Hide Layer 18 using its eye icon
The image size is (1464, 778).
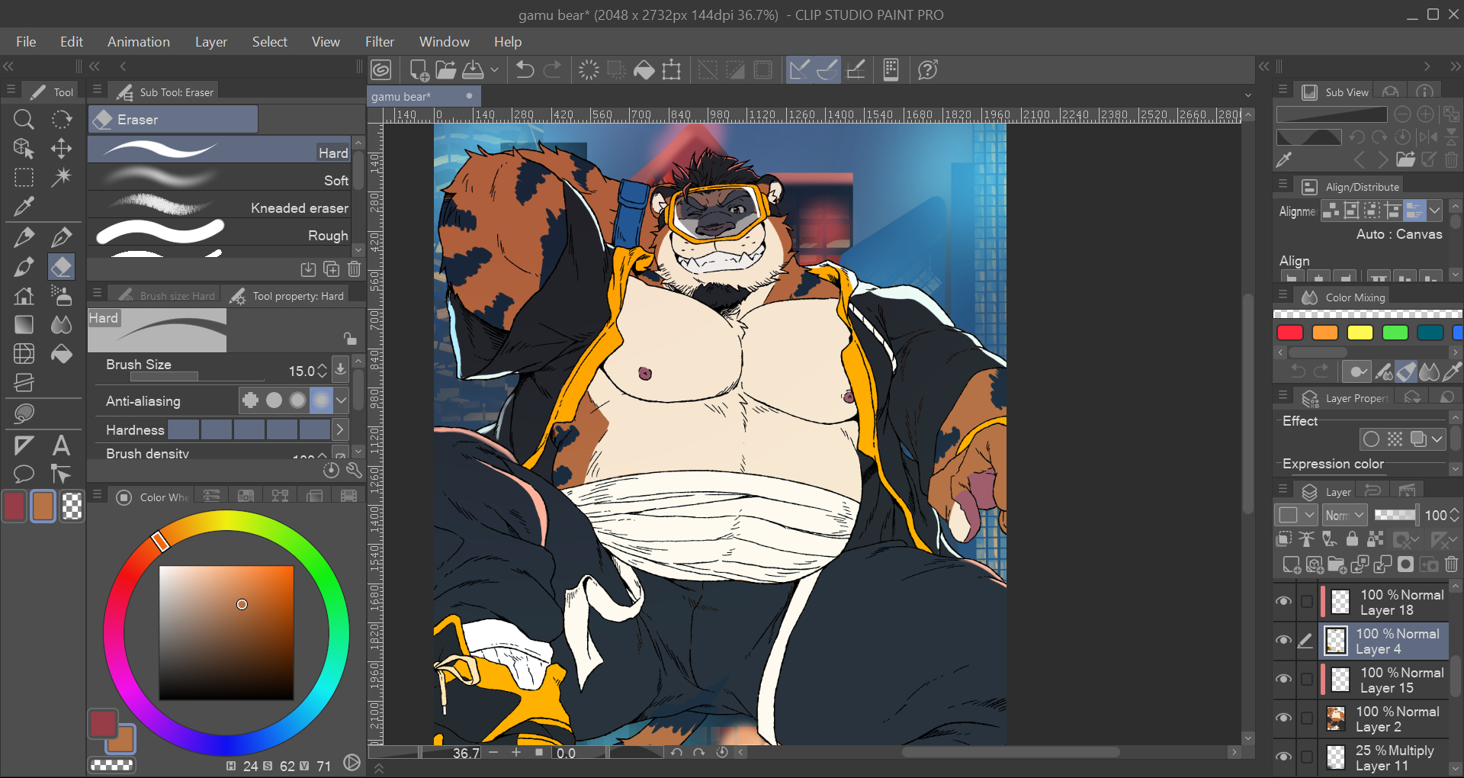pos(1284,602)
